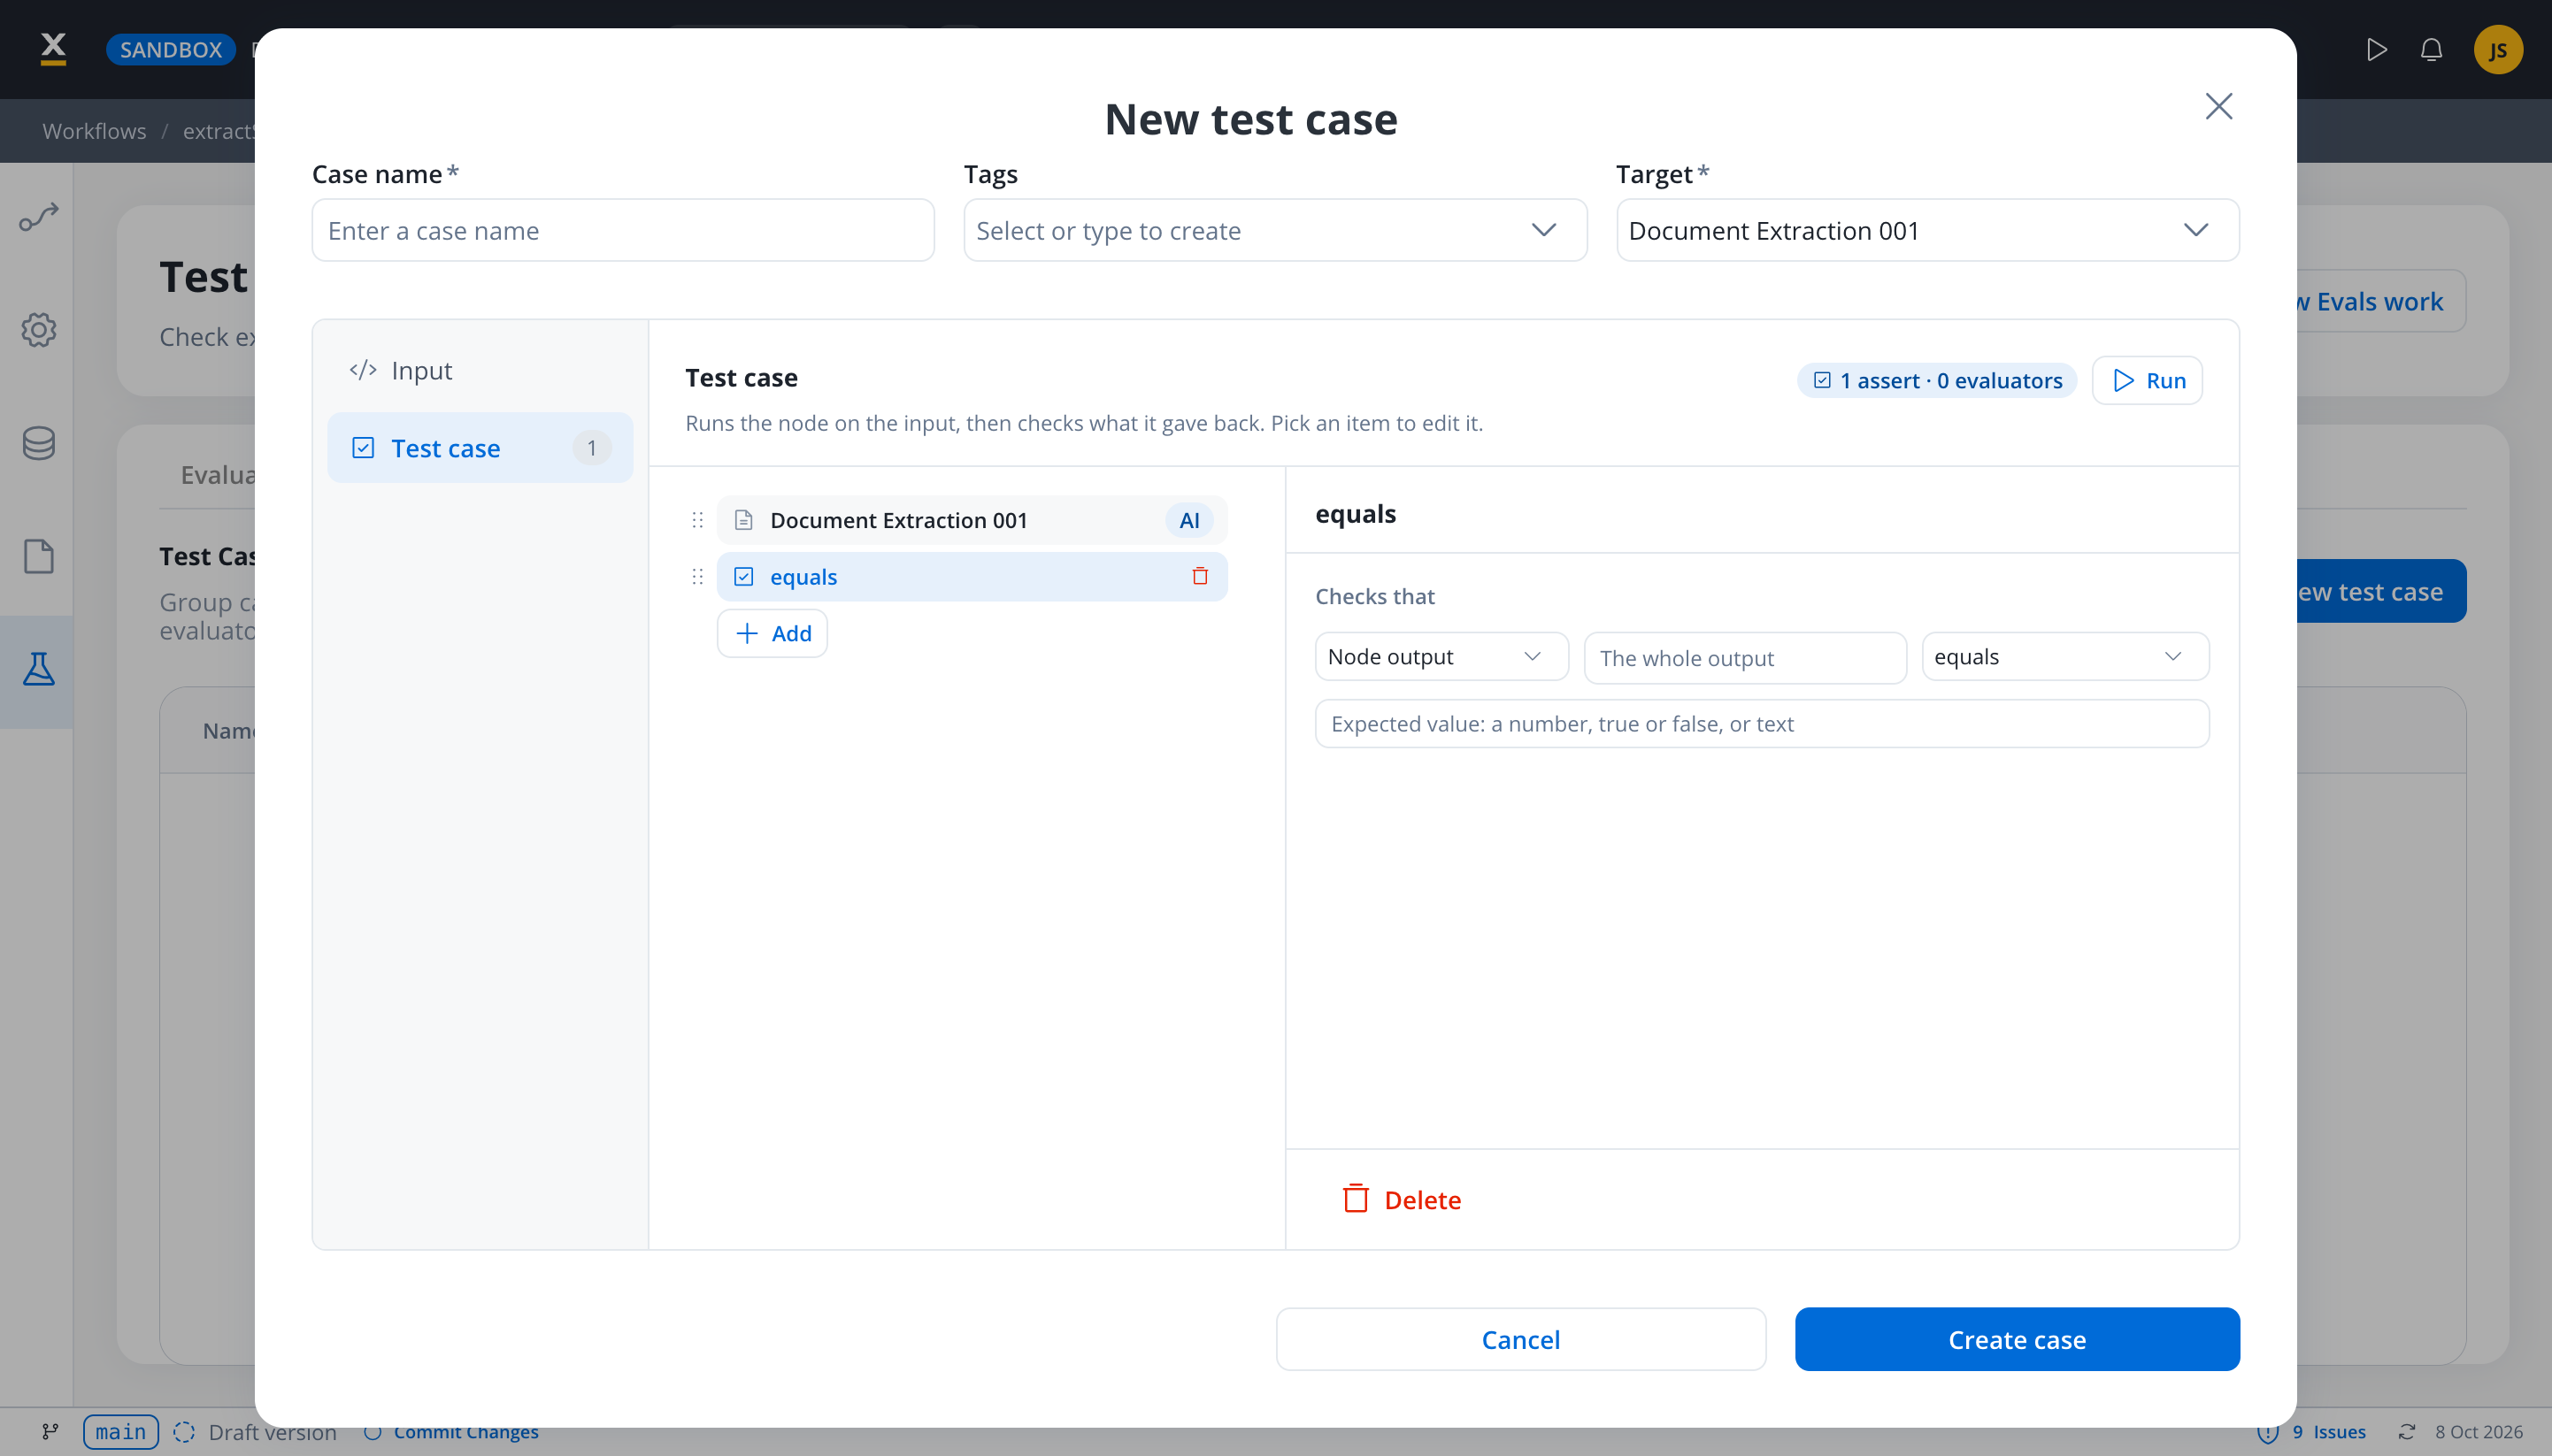Select the Document Extraction 001 item
The height and width of the screenshot is (1456, 2552).
pyautogui.click(x=972, y=520)
